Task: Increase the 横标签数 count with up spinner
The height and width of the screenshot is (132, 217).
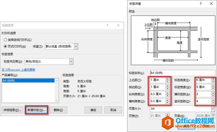Action: click(213, 93)
